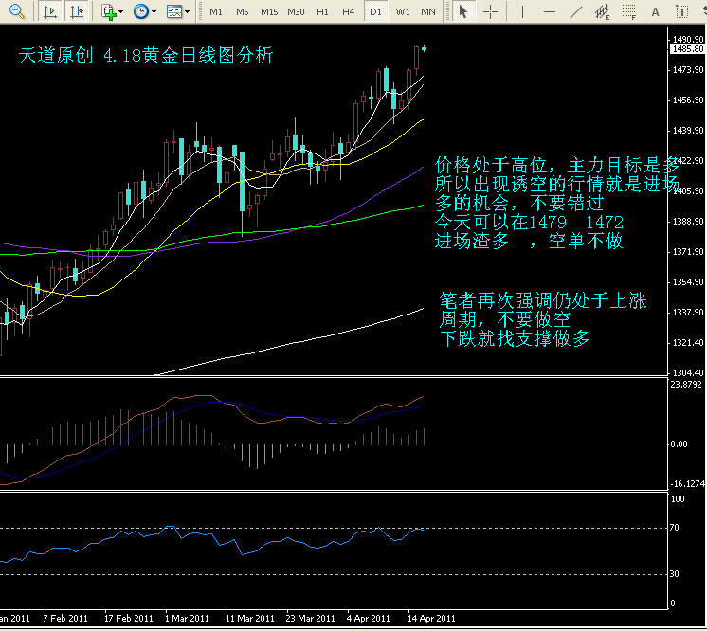This screenshot has height=631, width=707.
Task: Click the MACD zero level 0.00 label
Action: (679, 444)
